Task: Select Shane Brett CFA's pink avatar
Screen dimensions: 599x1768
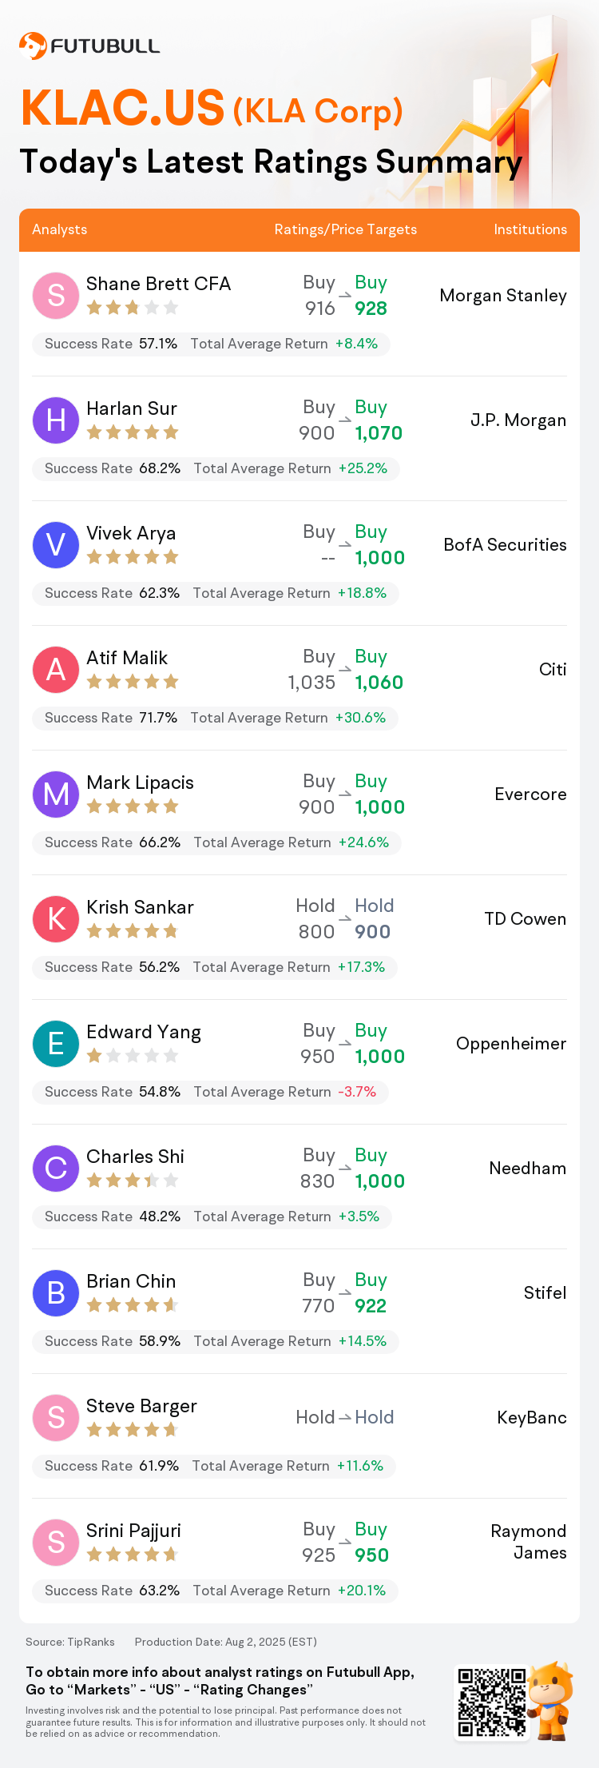Action: (x=56, y=296)
